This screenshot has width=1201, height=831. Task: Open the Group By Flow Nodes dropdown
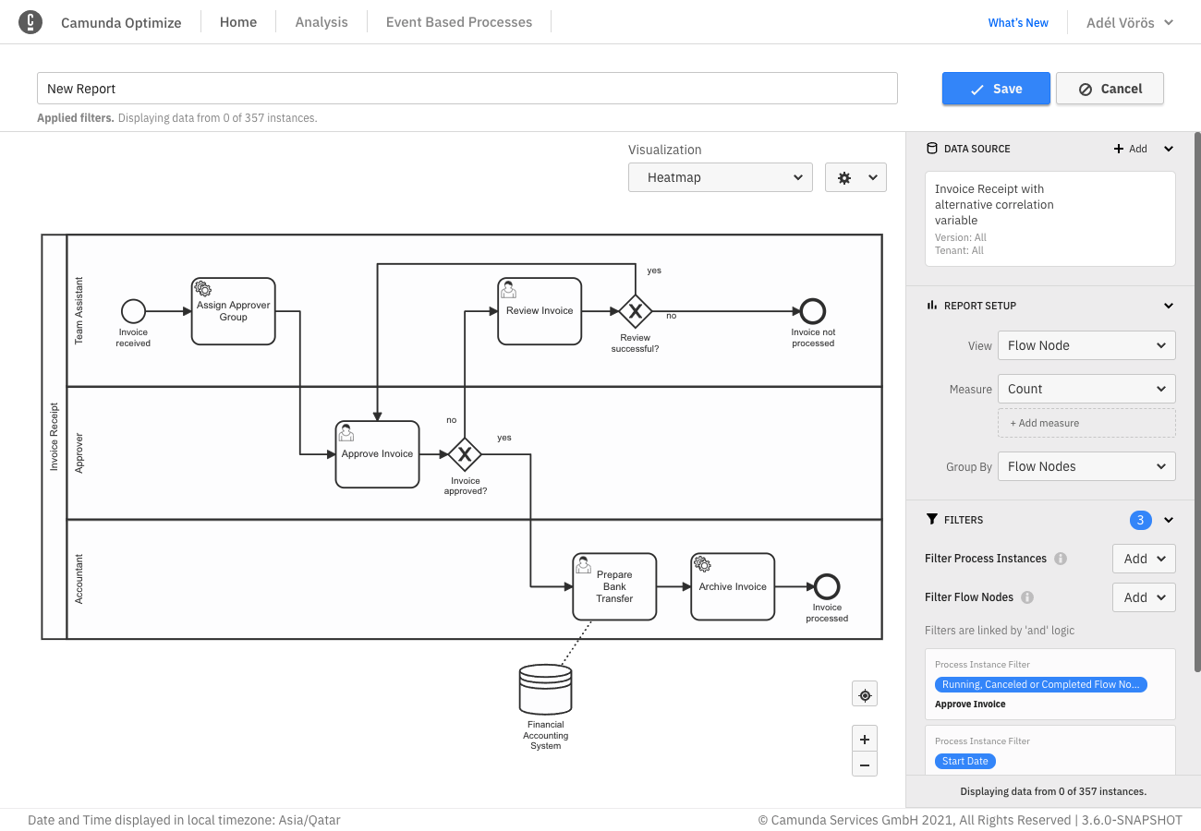(x=1086, y=466)
